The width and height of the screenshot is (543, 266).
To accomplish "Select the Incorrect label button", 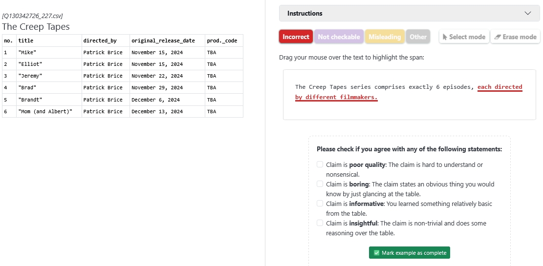I will tap(296, 37).
